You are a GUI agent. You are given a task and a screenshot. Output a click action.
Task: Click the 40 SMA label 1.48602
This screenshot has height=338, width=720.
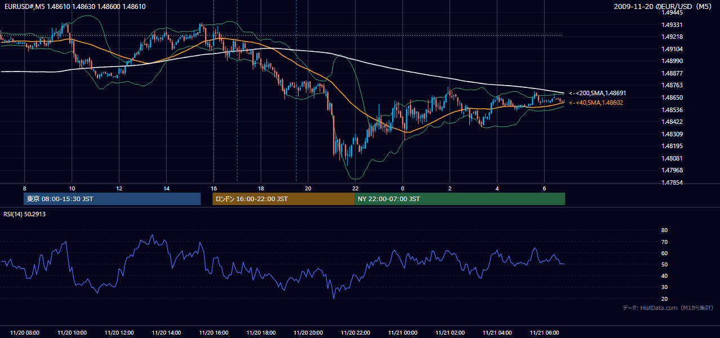(x=596, y=103)
